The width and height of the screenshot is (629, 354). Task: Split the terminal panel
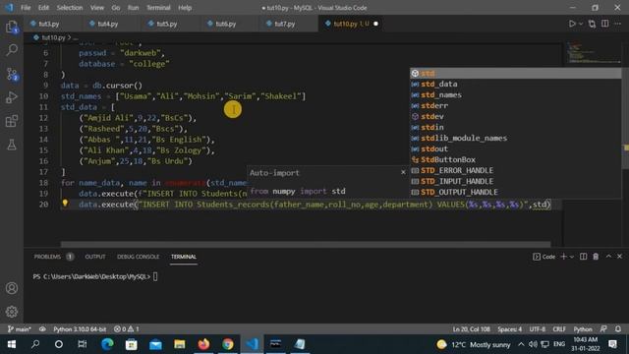pos(583,257)
